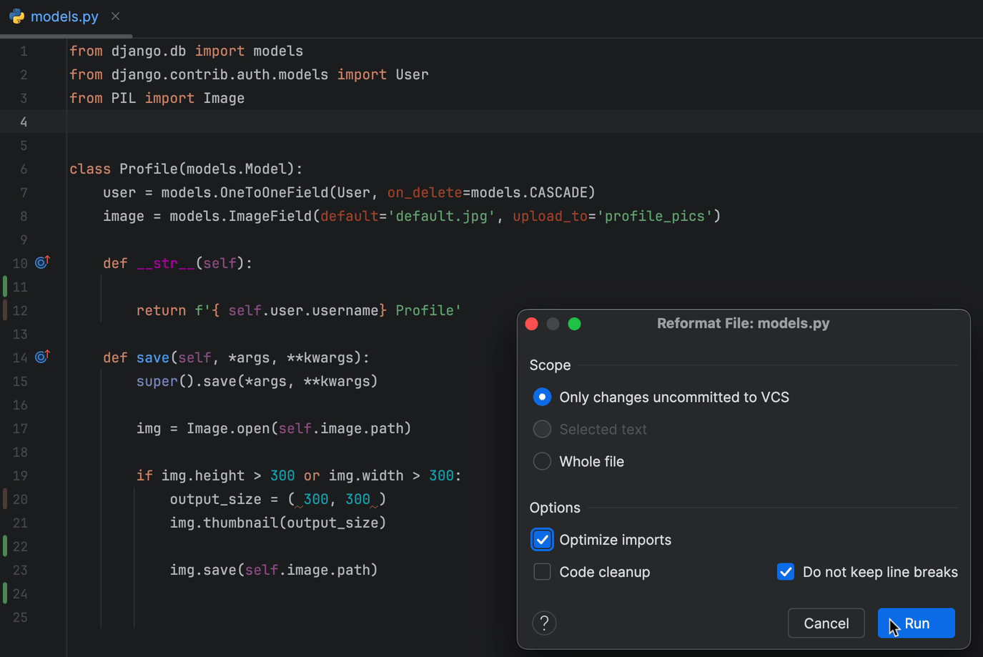Image resolution: width=983 pixels, height=657 pixels.
Task: Click the gray minimize button of the dialog
Action: (x=553, y=324)
